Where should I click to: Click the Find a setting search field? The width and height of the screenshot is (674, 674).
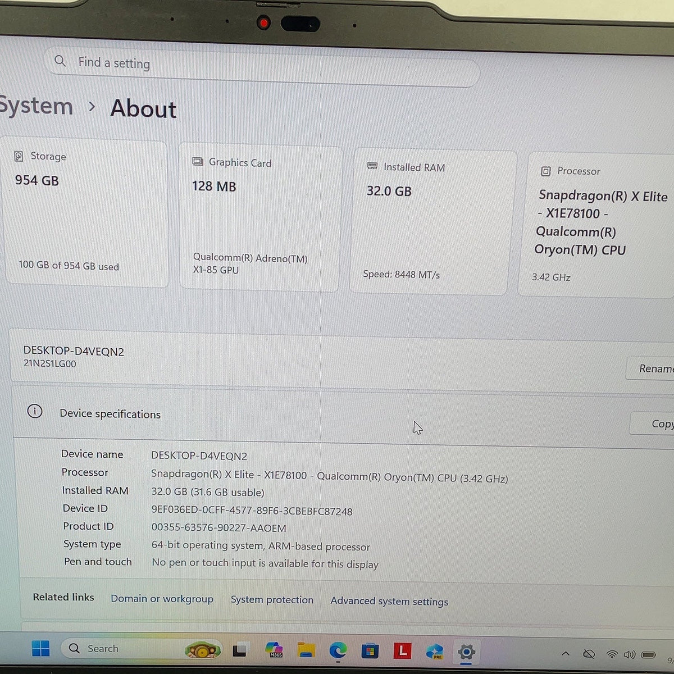click(262, 66)
